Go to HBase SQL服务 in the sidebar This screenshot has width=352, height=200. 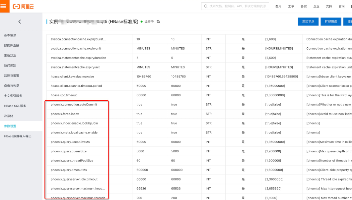click(x=15, y=106)
